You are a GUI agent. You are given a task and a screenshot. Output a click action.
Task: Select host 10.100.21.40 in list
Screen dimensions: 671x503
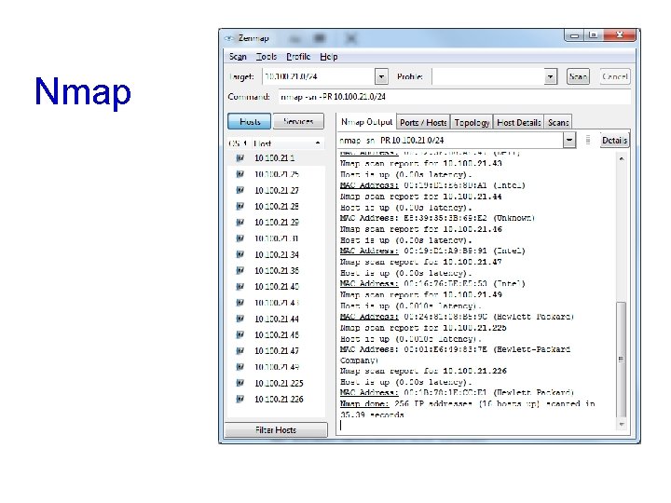tap(276, 287)
